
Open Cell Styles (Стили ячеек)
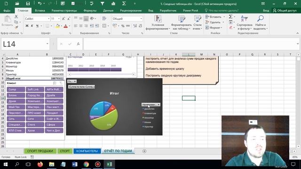198,23
